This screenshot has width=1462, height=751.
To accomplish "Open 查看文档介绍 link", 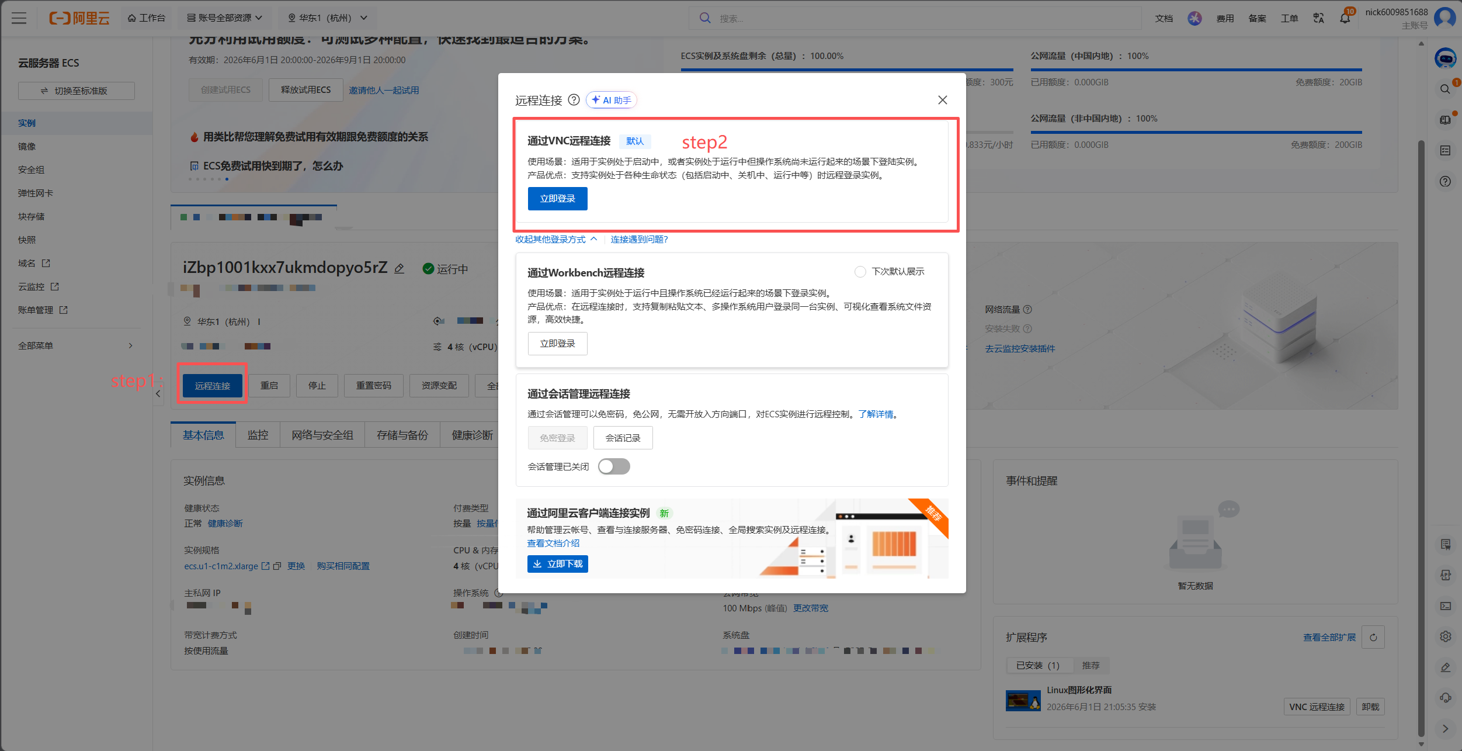I will [553, 544].
